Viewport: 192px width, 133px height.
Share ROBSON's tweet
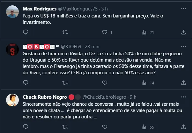[183, 83]
